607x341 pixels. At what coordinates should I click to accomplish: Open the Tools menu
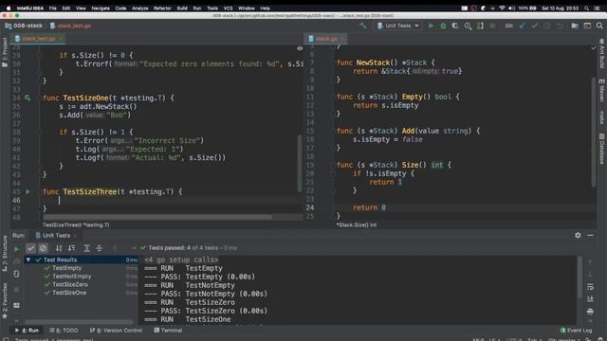point(212,9)
